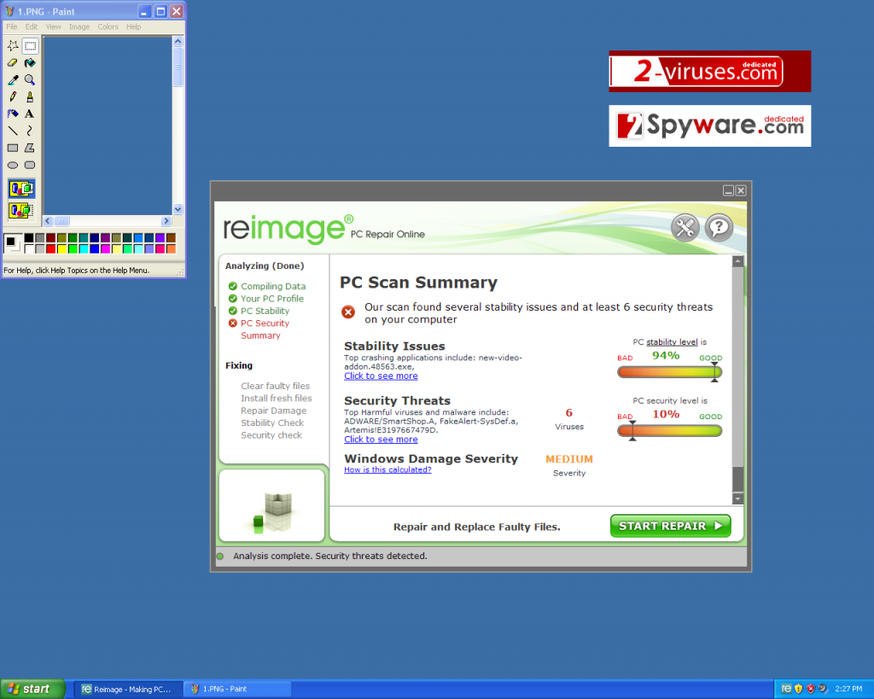This screenshot has width=874, height=699.
Task: Open the Edit menu in Paint
Action: tap(32, 26)
